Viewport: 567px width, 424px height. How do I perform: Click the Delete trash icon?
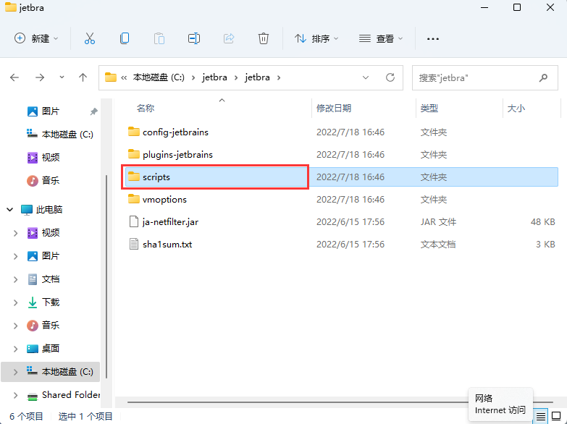(x=264, y=38)
